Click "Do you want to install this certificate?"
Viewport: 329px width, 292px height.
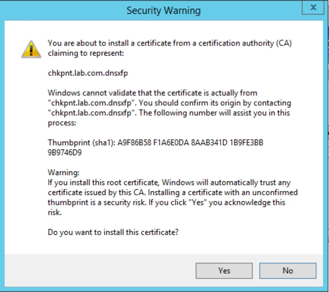(113, 232)
